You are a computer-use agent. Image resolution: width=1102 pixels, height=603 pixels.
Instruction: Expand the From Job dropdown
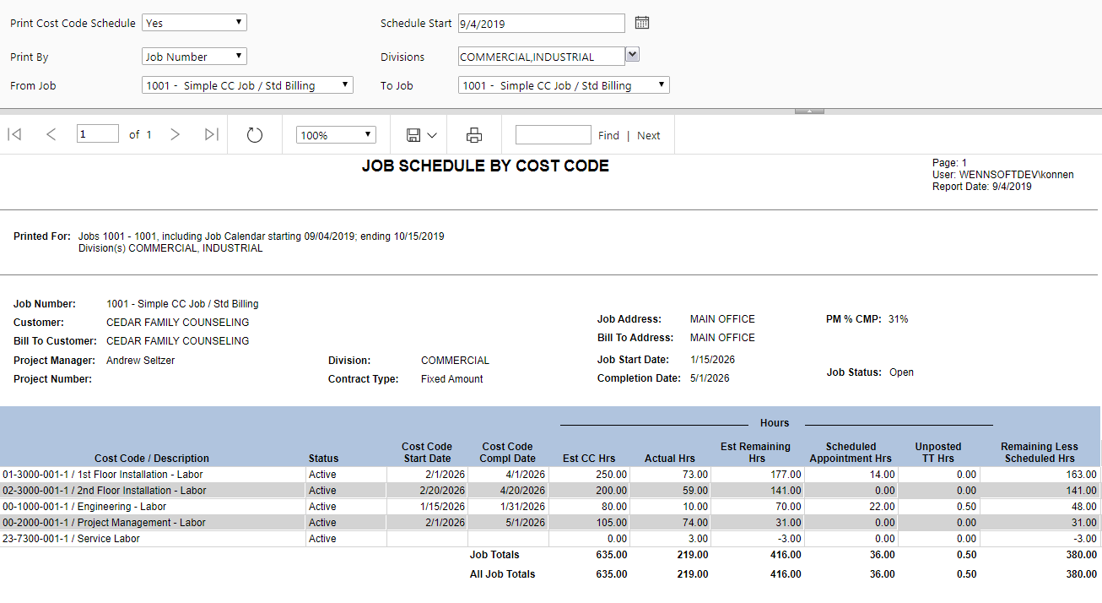coord(247,85)
